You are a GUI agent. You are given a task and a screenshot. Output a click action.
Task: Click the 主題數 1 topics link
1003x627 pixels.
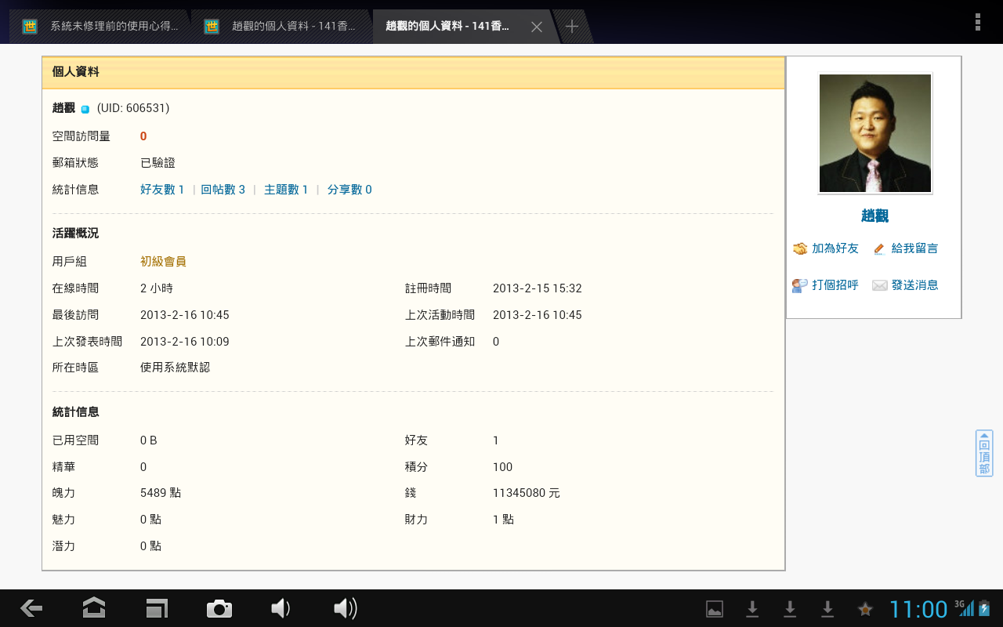click(285, 189)
